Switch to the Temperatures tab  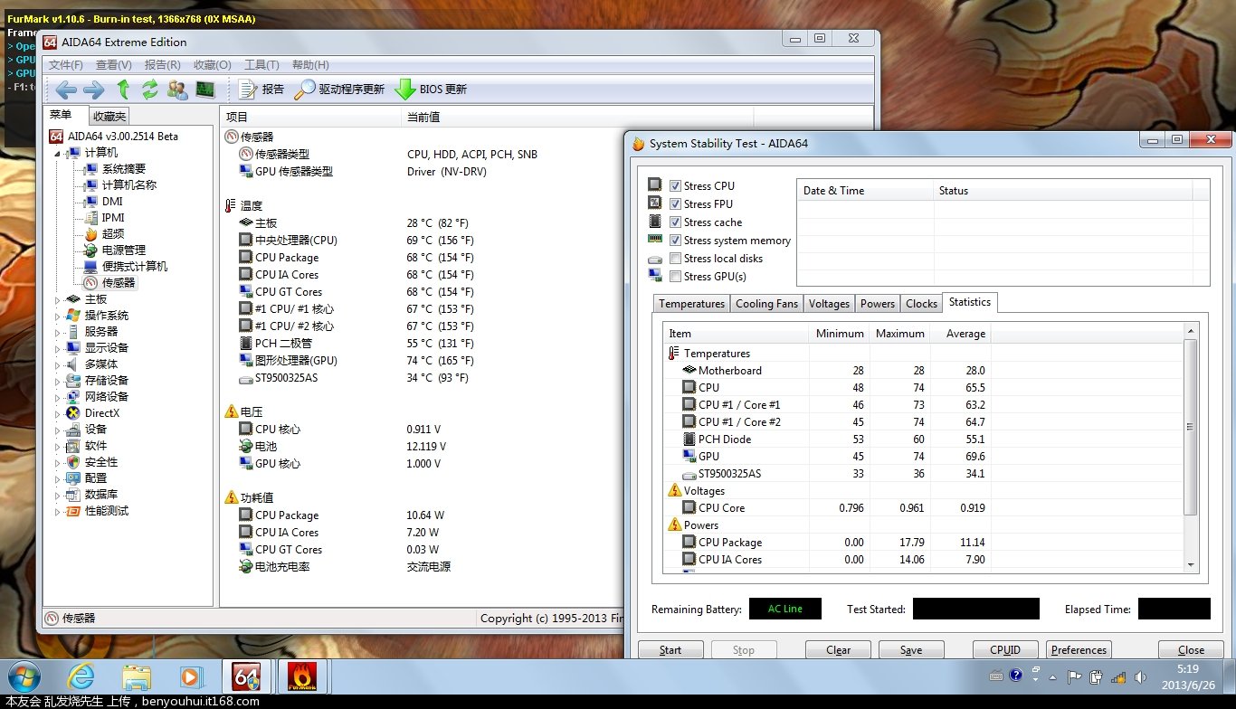coord(691,304)
